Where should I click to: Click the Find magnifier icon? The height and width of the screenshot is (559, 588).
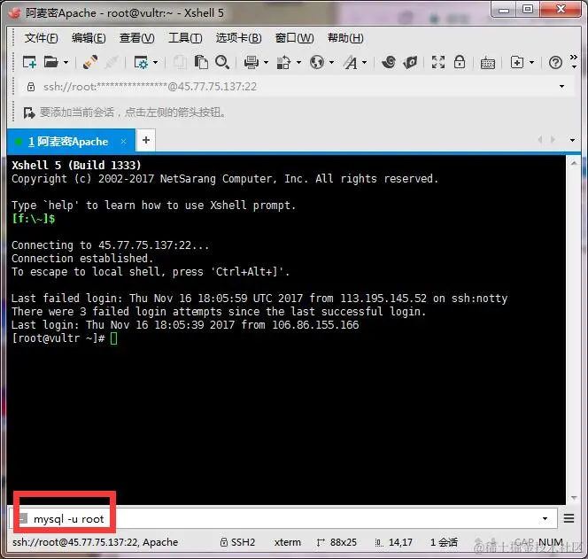coord(222,62)
